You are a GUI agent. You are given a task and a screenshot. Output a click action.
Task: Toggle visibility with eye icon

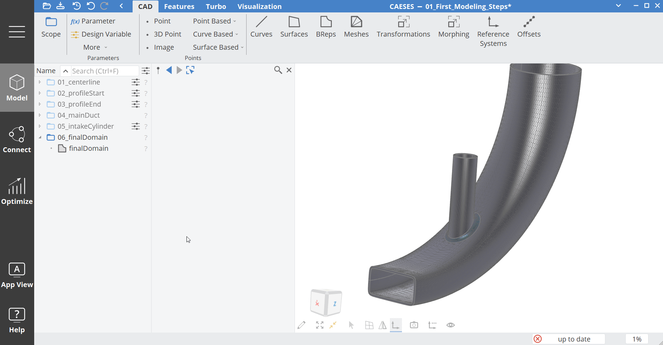451,325
